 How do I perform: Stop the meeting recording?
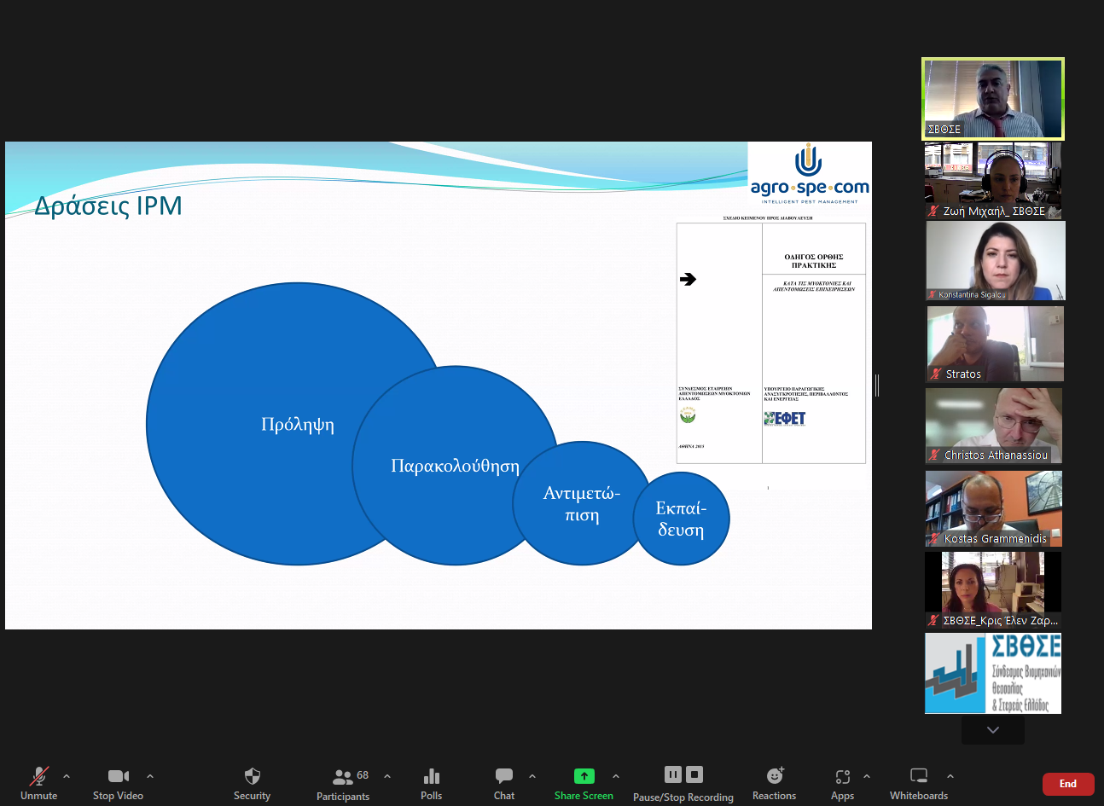click(x=694, y=774)
